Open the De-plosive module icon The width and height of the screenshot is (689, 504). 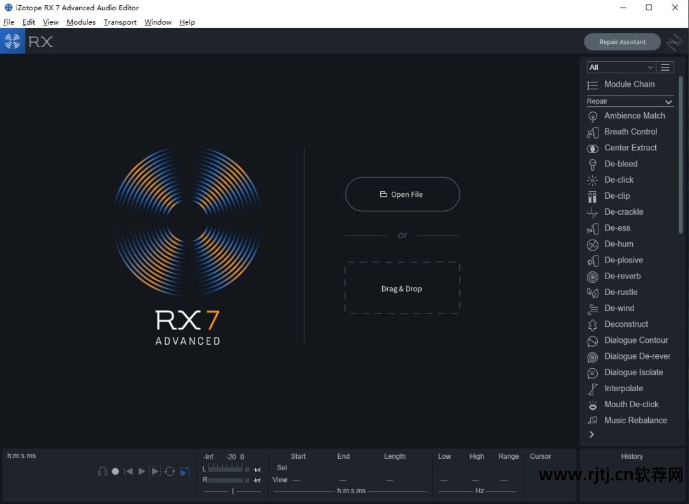pyautogui.click(x=592, y=261)
